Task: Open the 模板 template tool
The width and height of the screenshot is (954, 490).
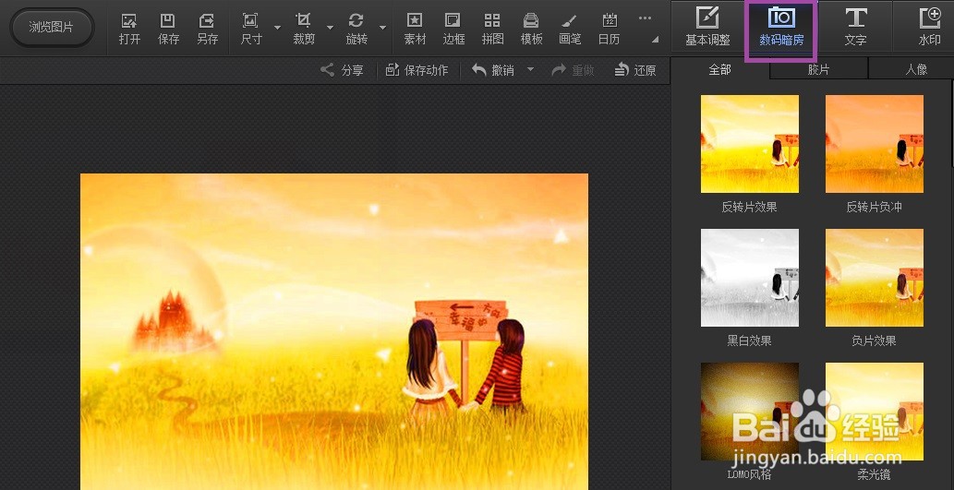Action: pyautogui.click(x=531, y=30)
